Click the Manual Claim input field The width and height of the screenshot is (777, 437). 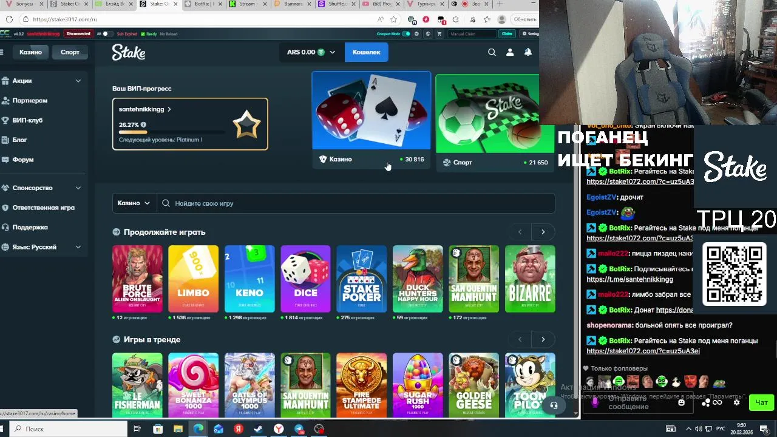pyautogui.click(x=472, y=34)
